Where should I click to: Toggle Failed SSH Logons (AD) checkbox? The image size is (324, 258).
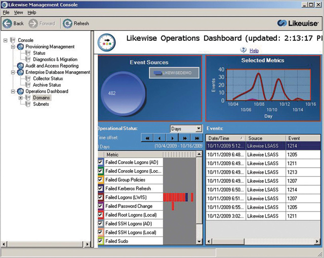pyautogui.click(x=100, y=224)
